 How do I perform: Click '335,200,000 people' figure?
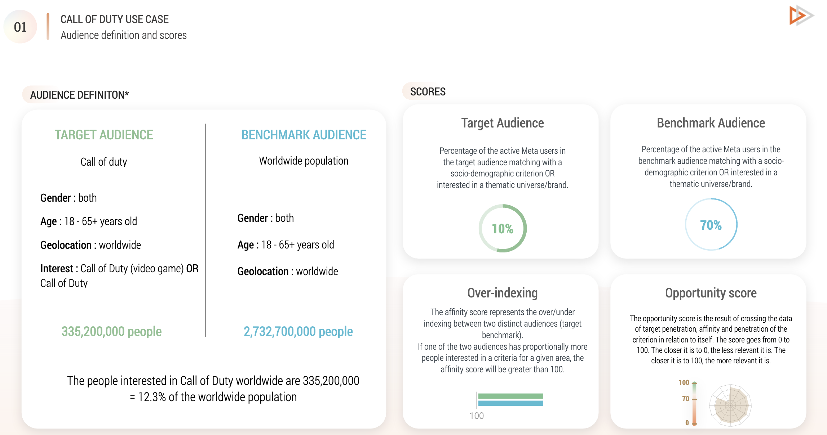(x=111, y=331)
